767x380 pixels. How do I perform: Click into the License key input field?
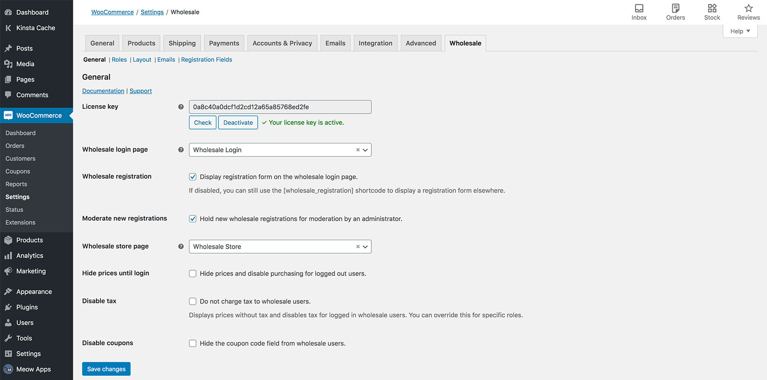click(280, 107)
